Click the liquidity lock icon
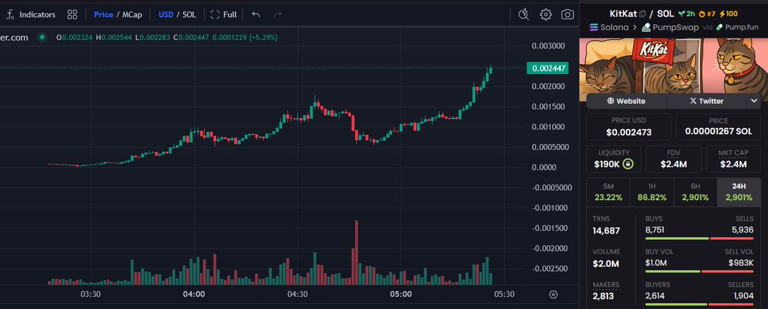This screenshot has height=309, width=768. click(x=628, y=164)
